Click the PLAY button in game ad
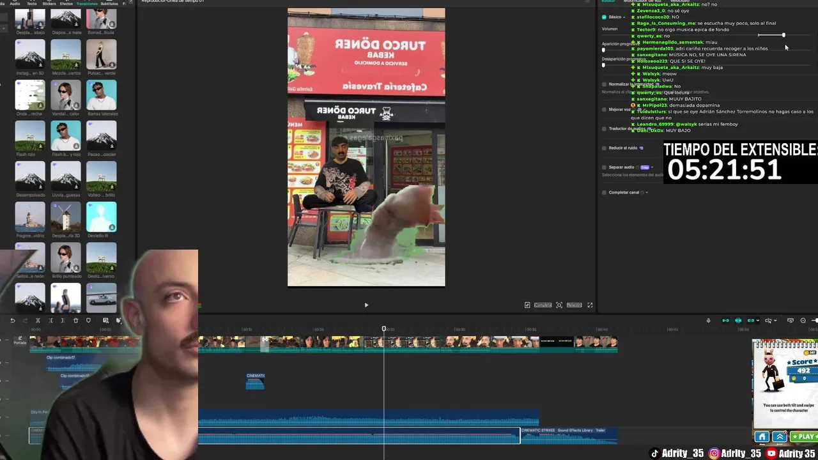This screenshot has height=460, width=818. coord(804,437)
